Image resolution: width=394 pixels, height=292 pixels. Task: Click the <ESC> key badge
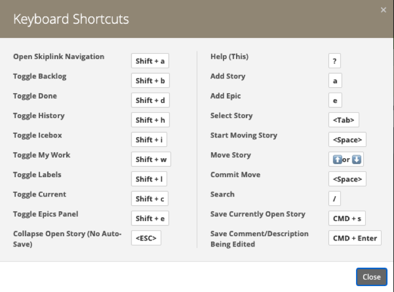click(146, 238)
